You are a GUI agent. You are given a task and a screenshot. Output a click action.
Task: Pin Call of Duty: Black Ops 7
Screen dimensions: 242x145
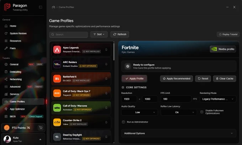tap(106, 93)
